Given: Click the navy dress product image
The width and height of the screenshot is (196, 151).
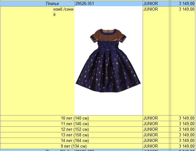Looking at the screenshot, I should [108, 58].
